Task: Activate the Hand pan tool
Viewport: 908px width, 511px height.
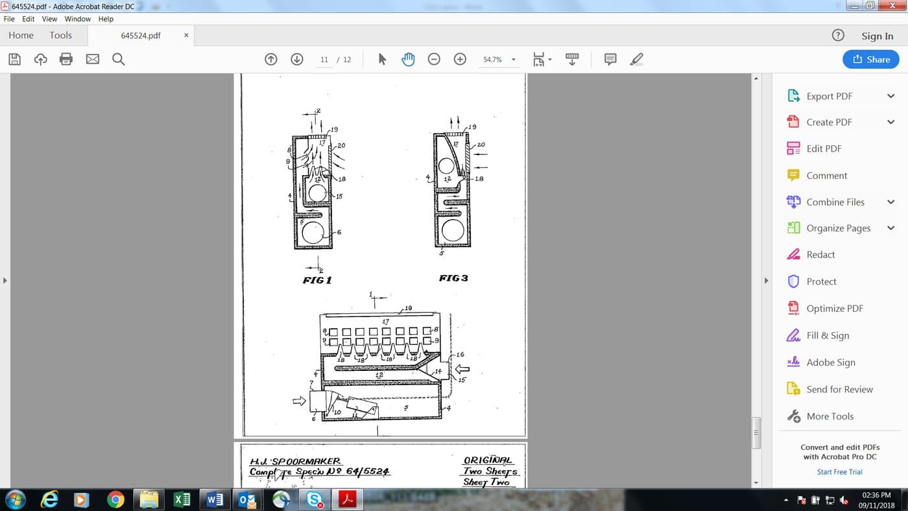Action: 408,59
